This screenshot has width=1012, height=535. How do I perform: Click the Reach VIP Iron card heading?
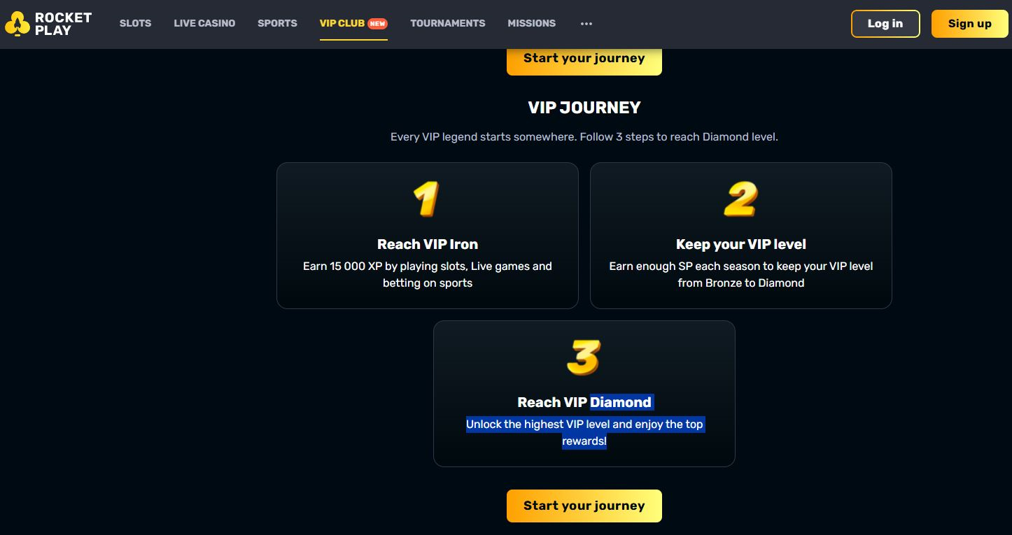[x=428, y=244]
